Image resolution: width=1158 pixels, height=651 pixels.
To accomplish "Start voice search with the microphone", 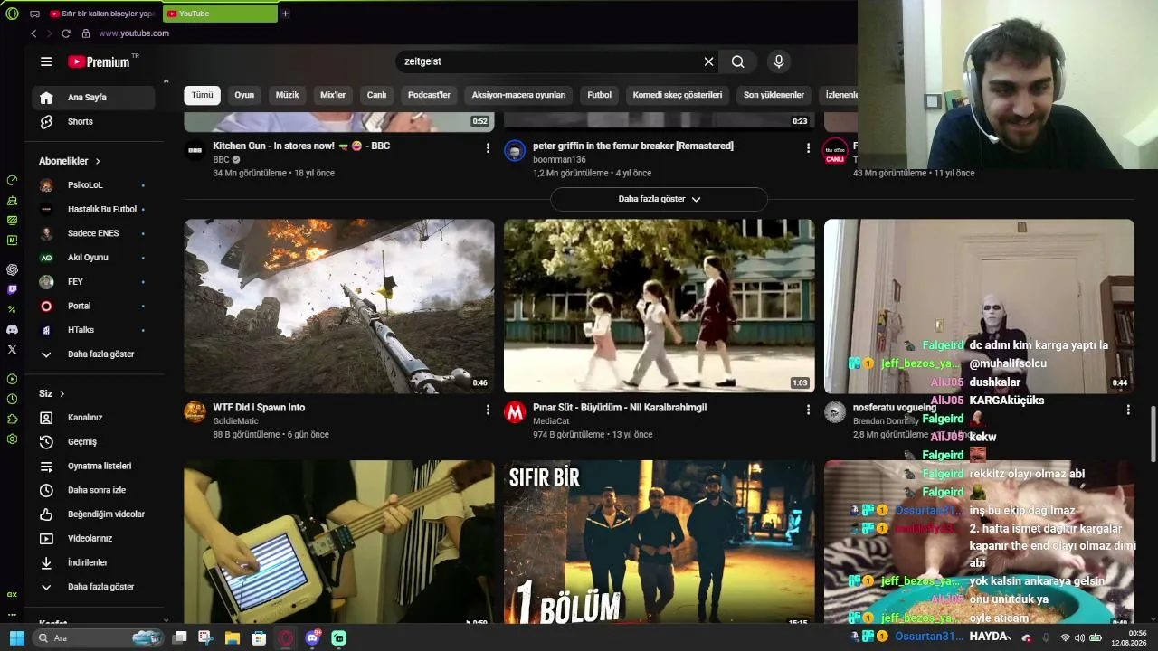I will (778, 61).
